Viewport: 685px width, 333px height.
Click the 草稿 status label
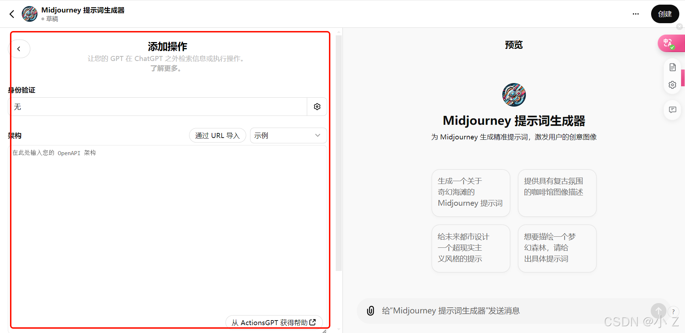(52, 19)
